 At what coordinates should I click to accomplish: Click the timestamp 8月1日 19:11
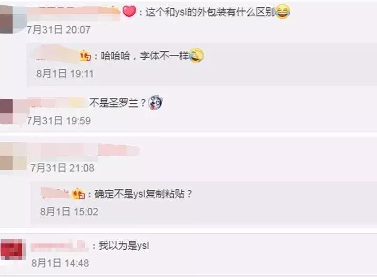(x=65, y=73)
